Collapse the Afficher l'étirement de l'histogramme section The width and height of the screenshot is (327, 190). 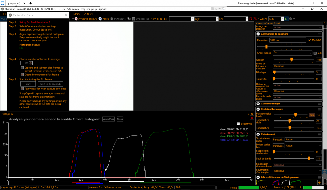[x=258, y=177]
